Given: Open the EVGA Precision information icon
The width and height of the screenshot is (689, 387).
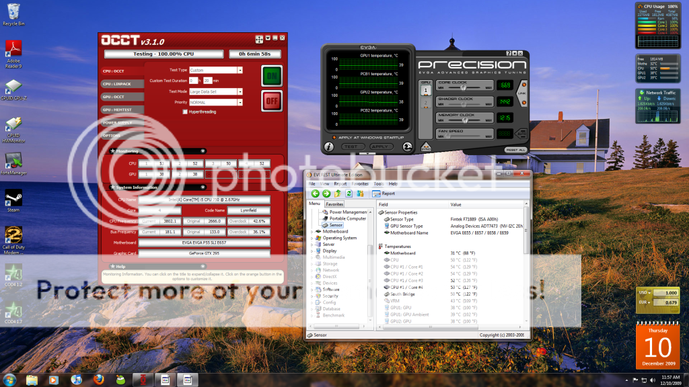Looking at the screenshot, I should coord(328,147).
